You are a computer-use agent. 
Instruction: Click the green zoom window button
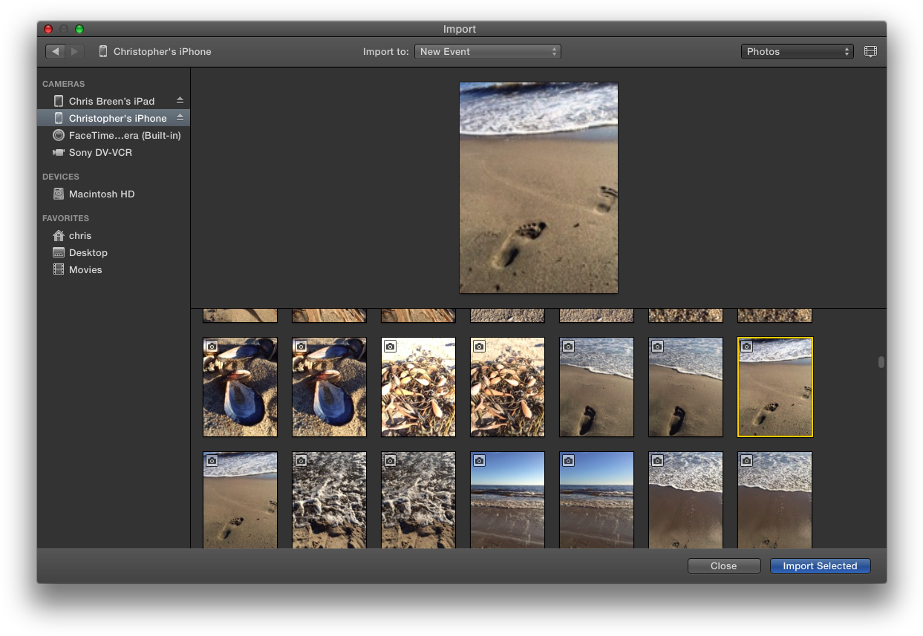(x=79, y=29)
